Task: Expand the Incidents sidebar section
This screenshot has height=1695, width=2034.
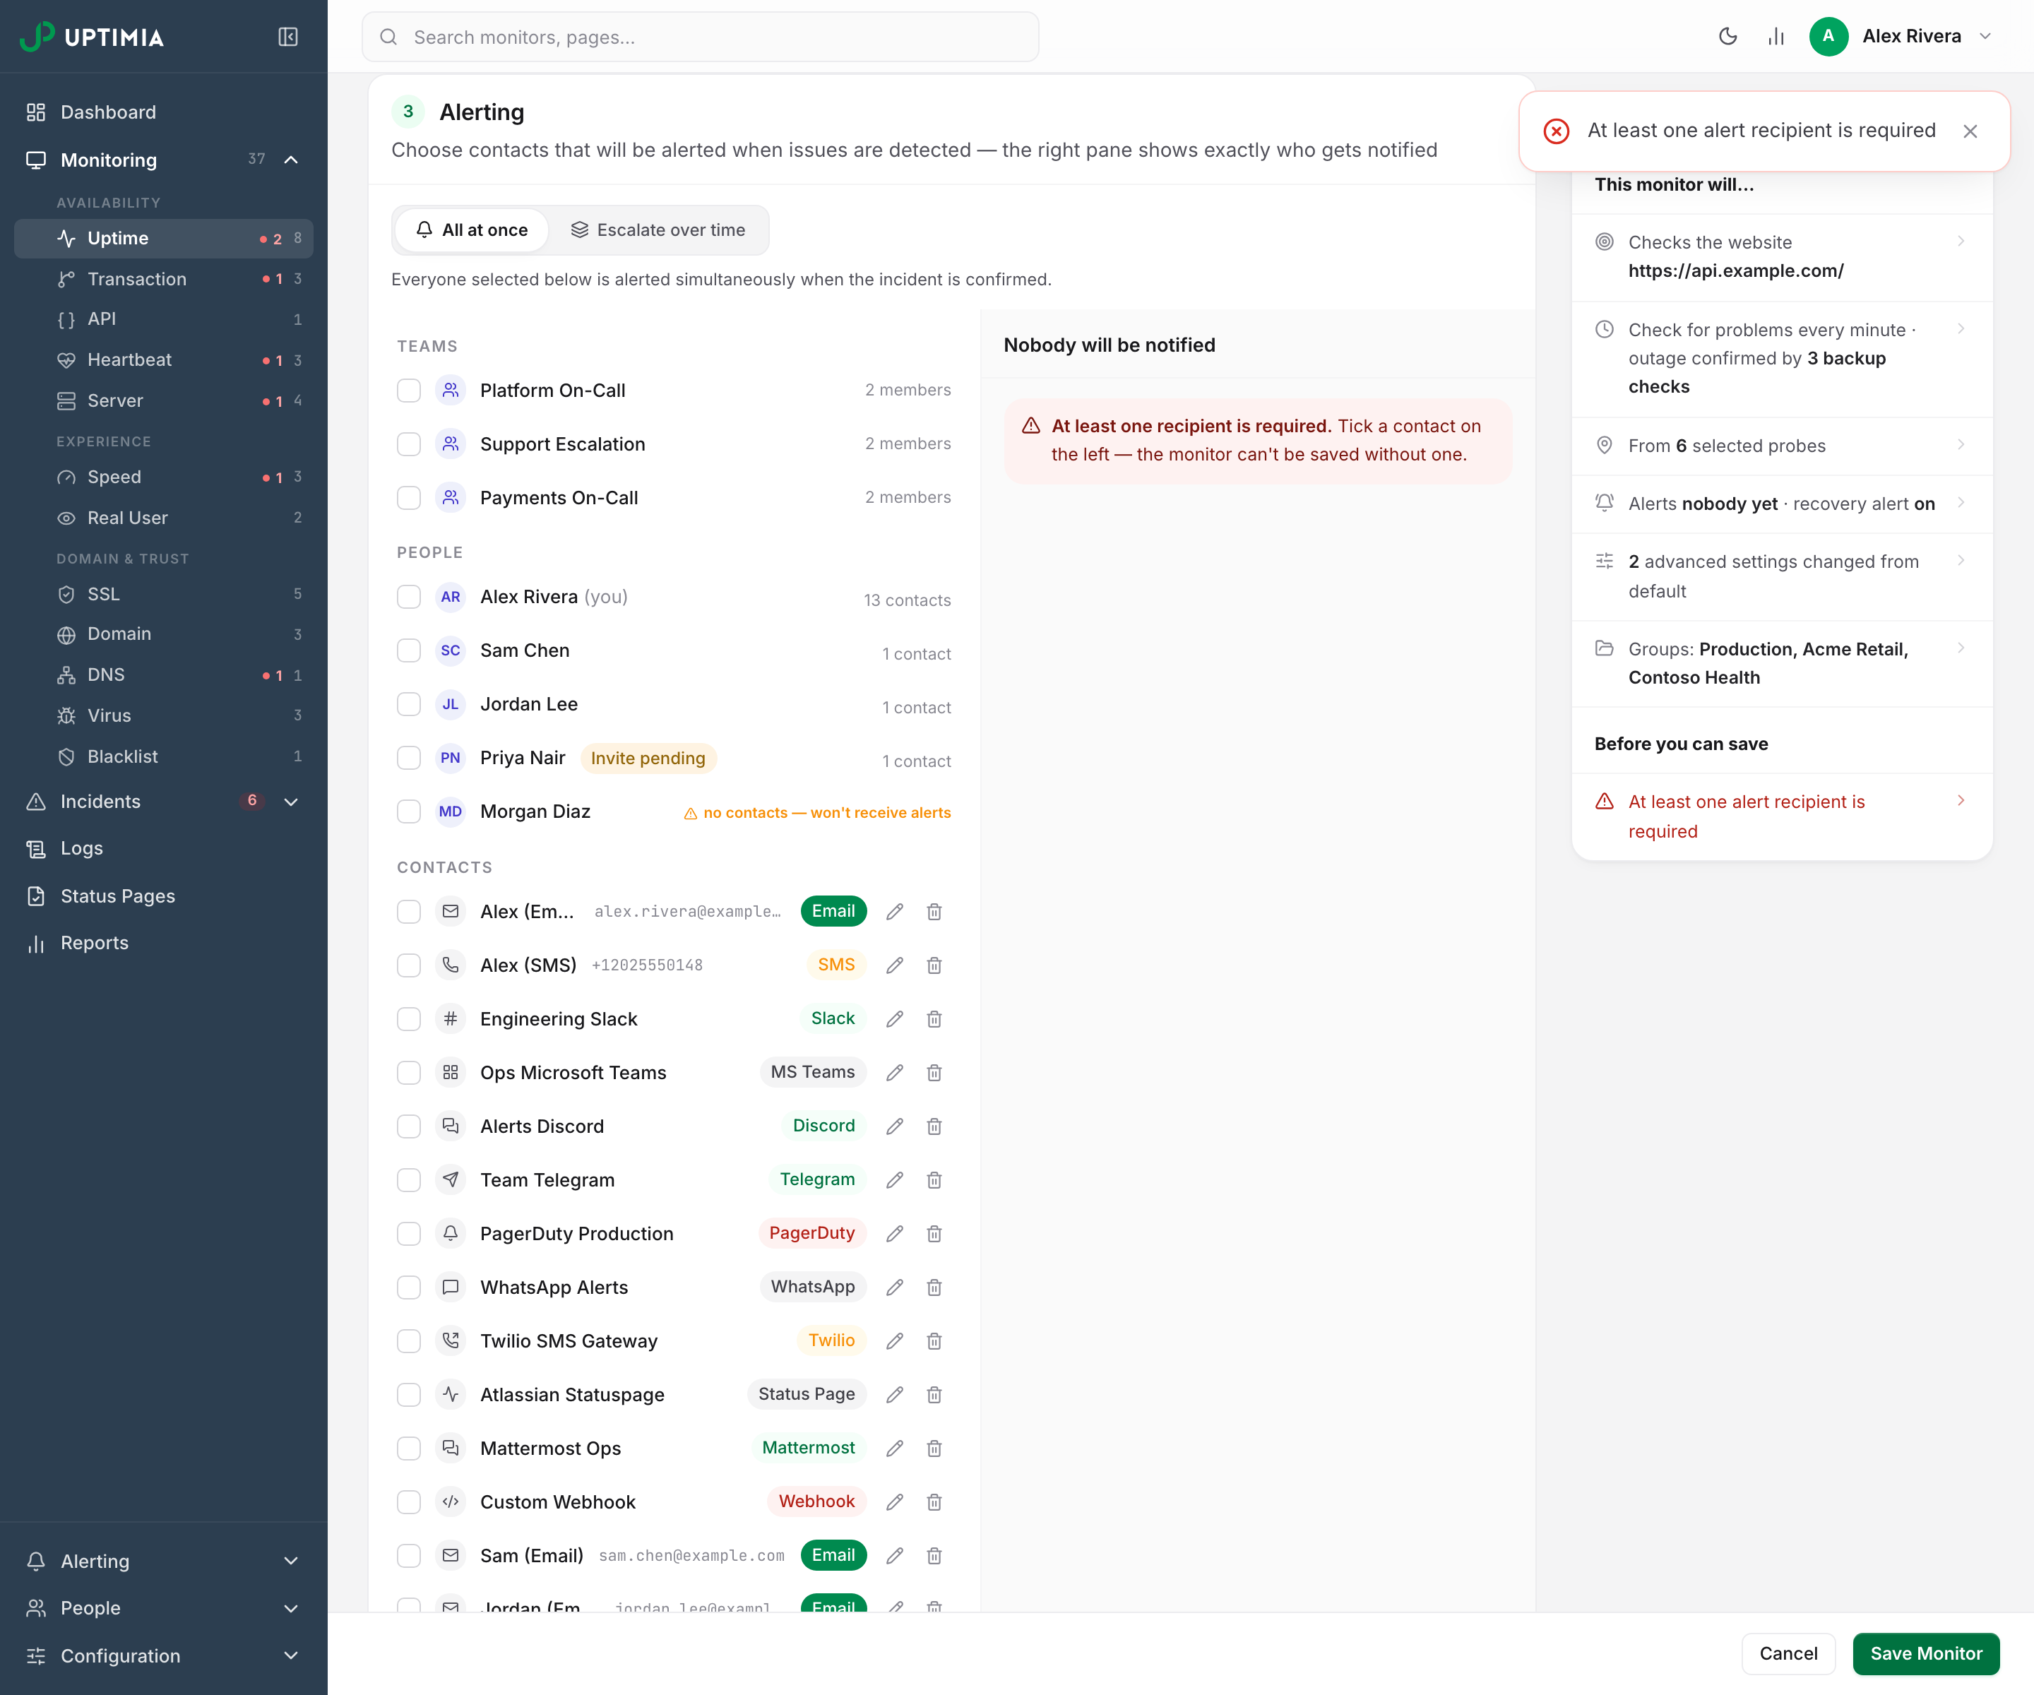Action: coord(290,802)
